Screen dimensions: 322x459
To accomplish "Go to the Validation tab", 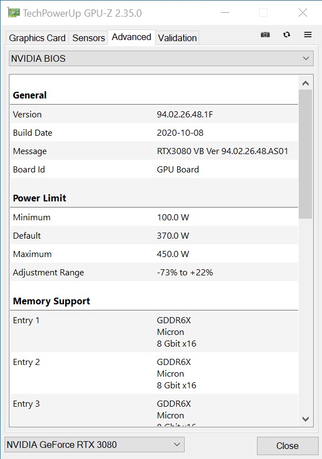I will pos(177,38).
